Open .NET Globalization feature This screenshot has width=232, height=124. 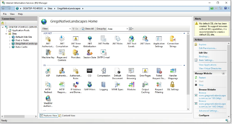point(90,42)
